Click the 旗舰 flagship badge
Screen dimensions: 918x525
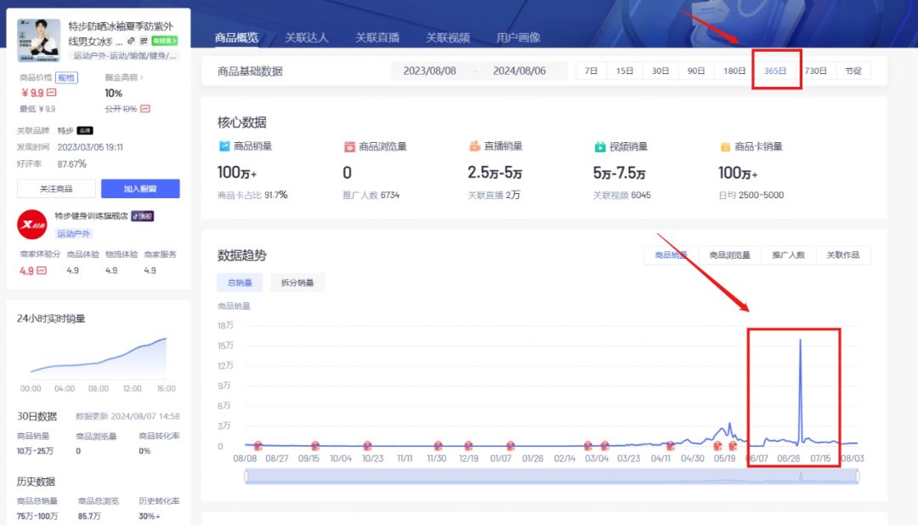click(x=142, y=216)
